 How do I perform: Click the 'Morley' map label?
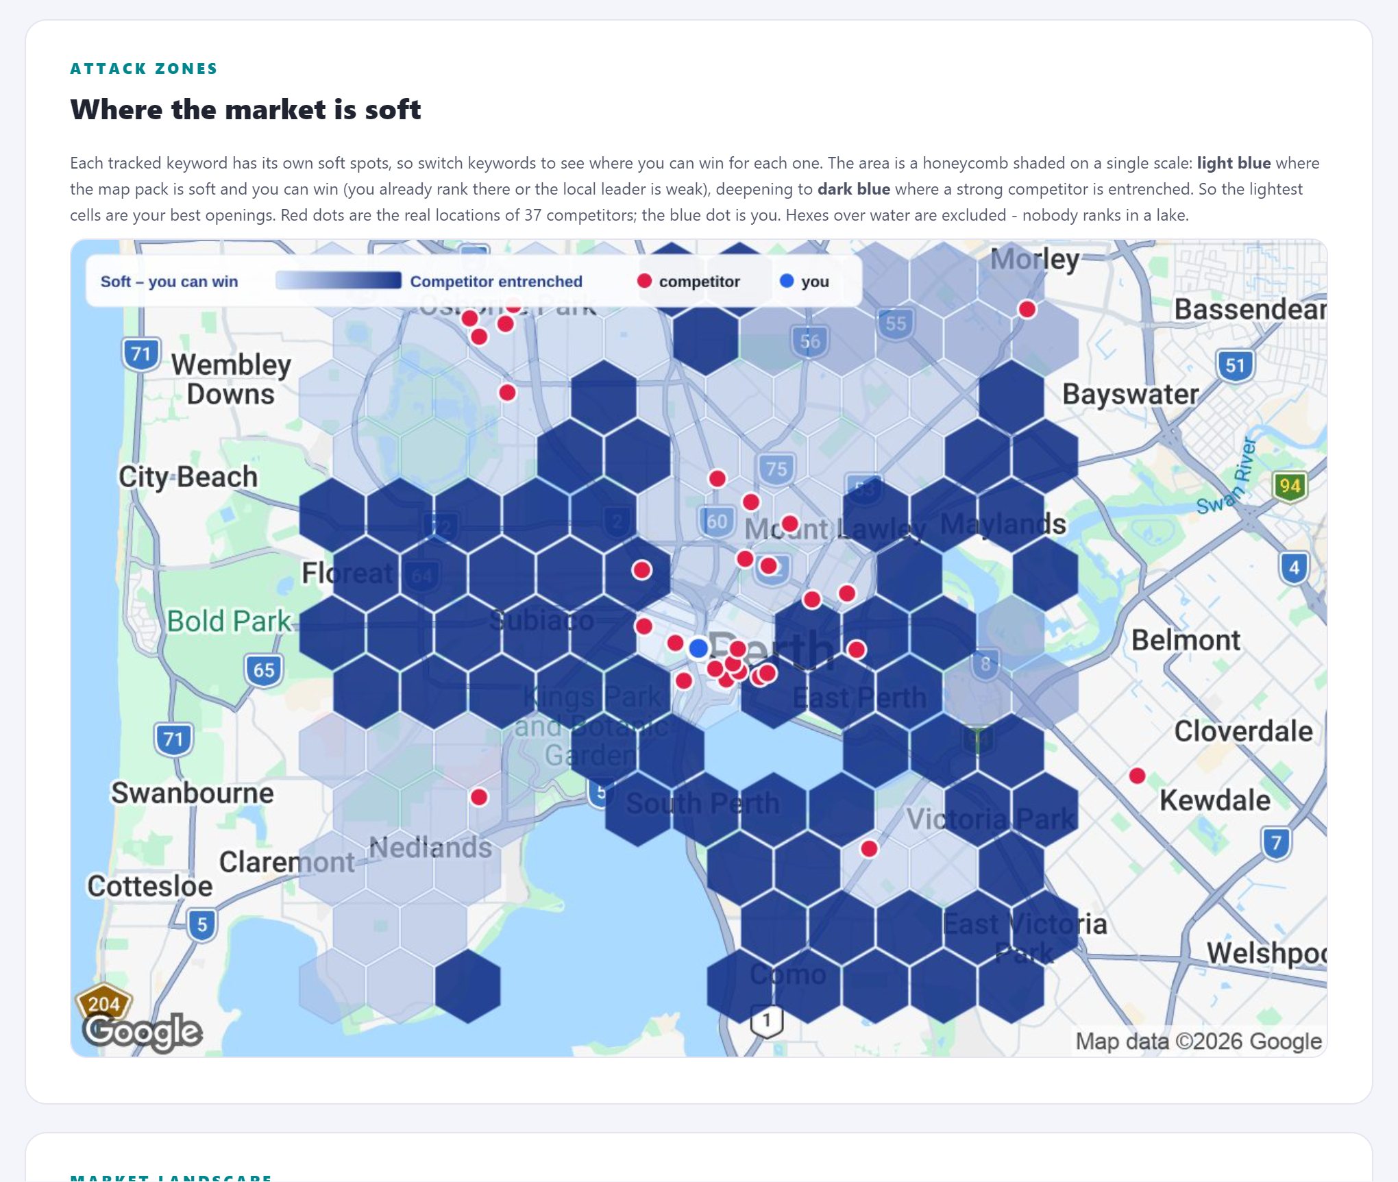(x=1035, y=259)
